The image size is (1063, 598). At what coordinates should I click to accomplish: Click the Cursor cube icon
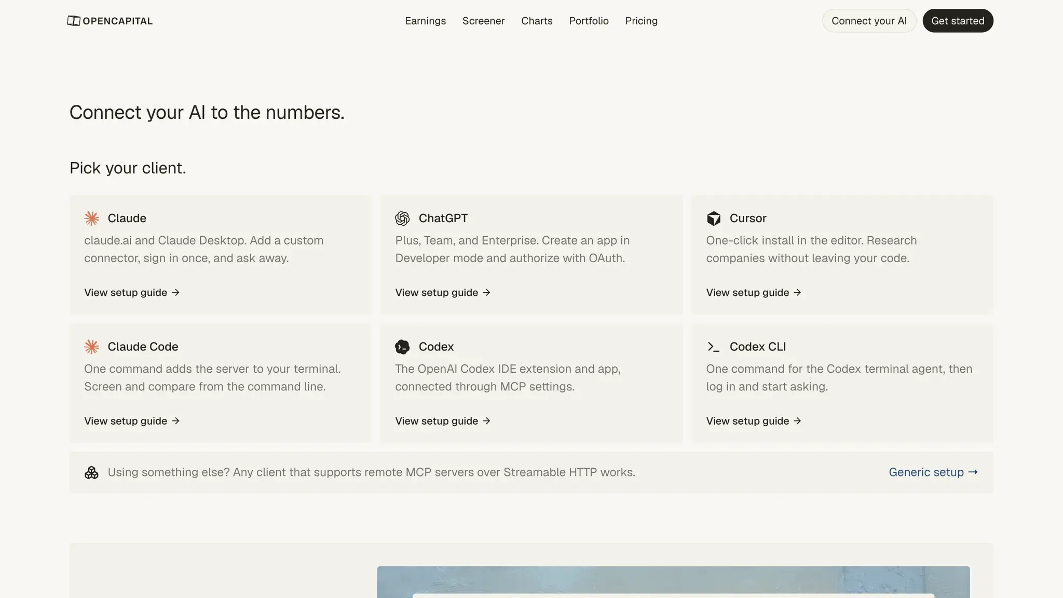coord(714,219)
